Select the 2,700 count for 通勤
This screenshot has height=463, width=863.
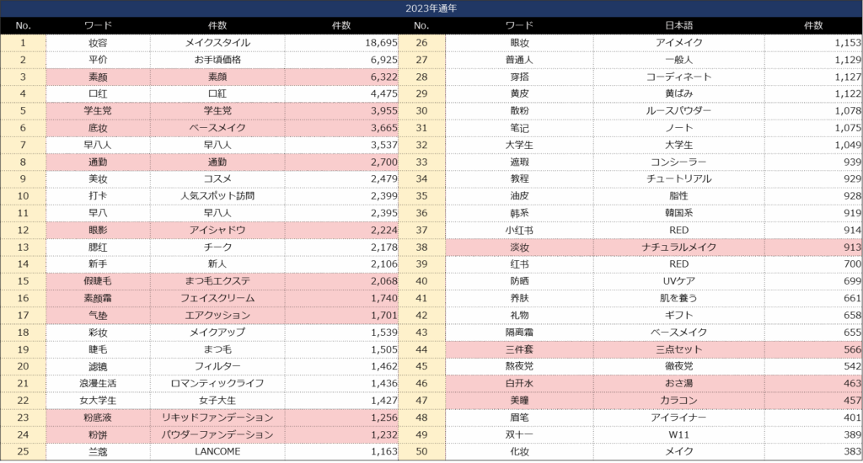[340, 162]
